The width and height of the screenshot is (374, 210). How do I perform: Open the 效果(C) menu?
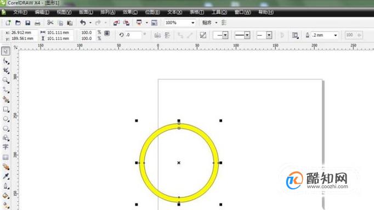coord(130,12)
